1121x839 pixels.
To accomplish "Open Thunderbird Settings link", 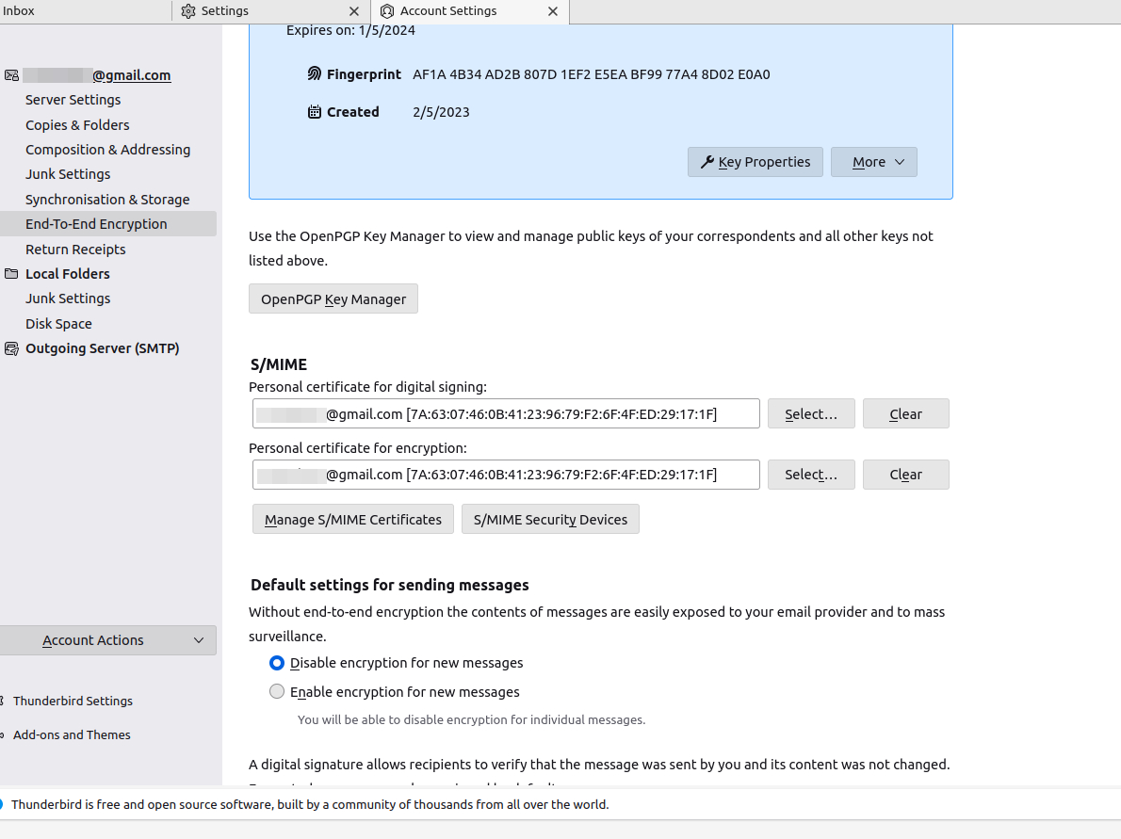I will (x=73, y=702).
